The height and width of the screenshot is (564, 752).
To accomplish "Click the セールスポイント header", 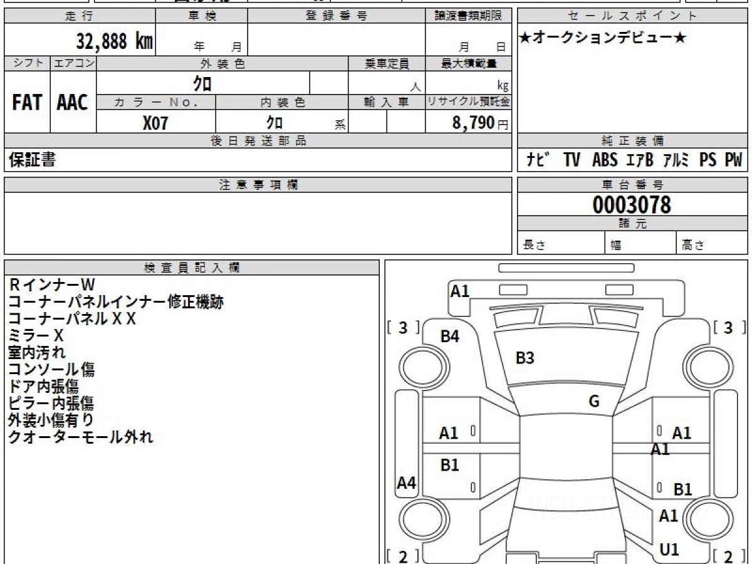I will pos(632,16).
